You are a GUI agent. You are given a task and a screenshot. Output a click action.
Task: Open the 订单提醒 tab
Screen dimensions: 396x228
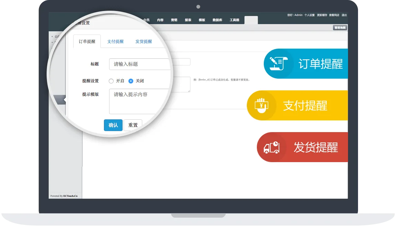[87, 41]
